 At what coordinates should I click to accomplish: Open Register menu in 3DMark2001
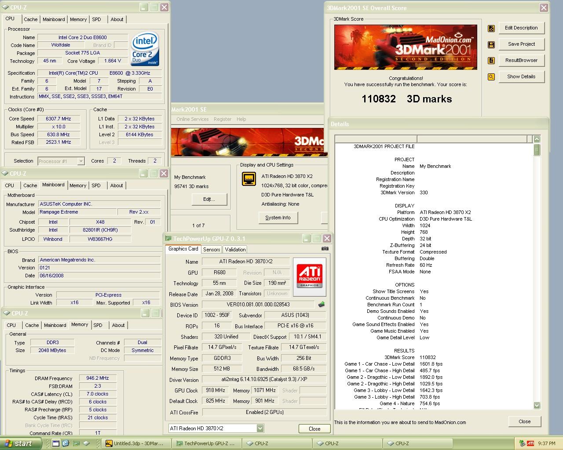click(223, 119)
